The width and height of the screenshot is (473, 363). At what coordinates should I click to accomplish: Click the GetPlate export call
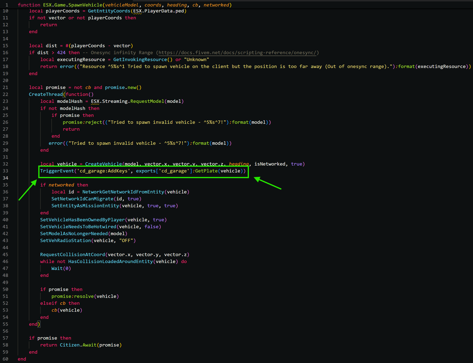pos(206,171)
